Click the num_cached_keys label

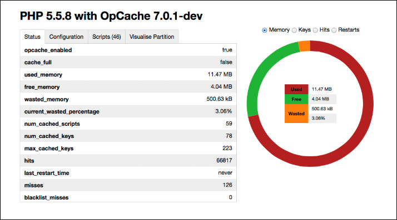click(49, 136)
